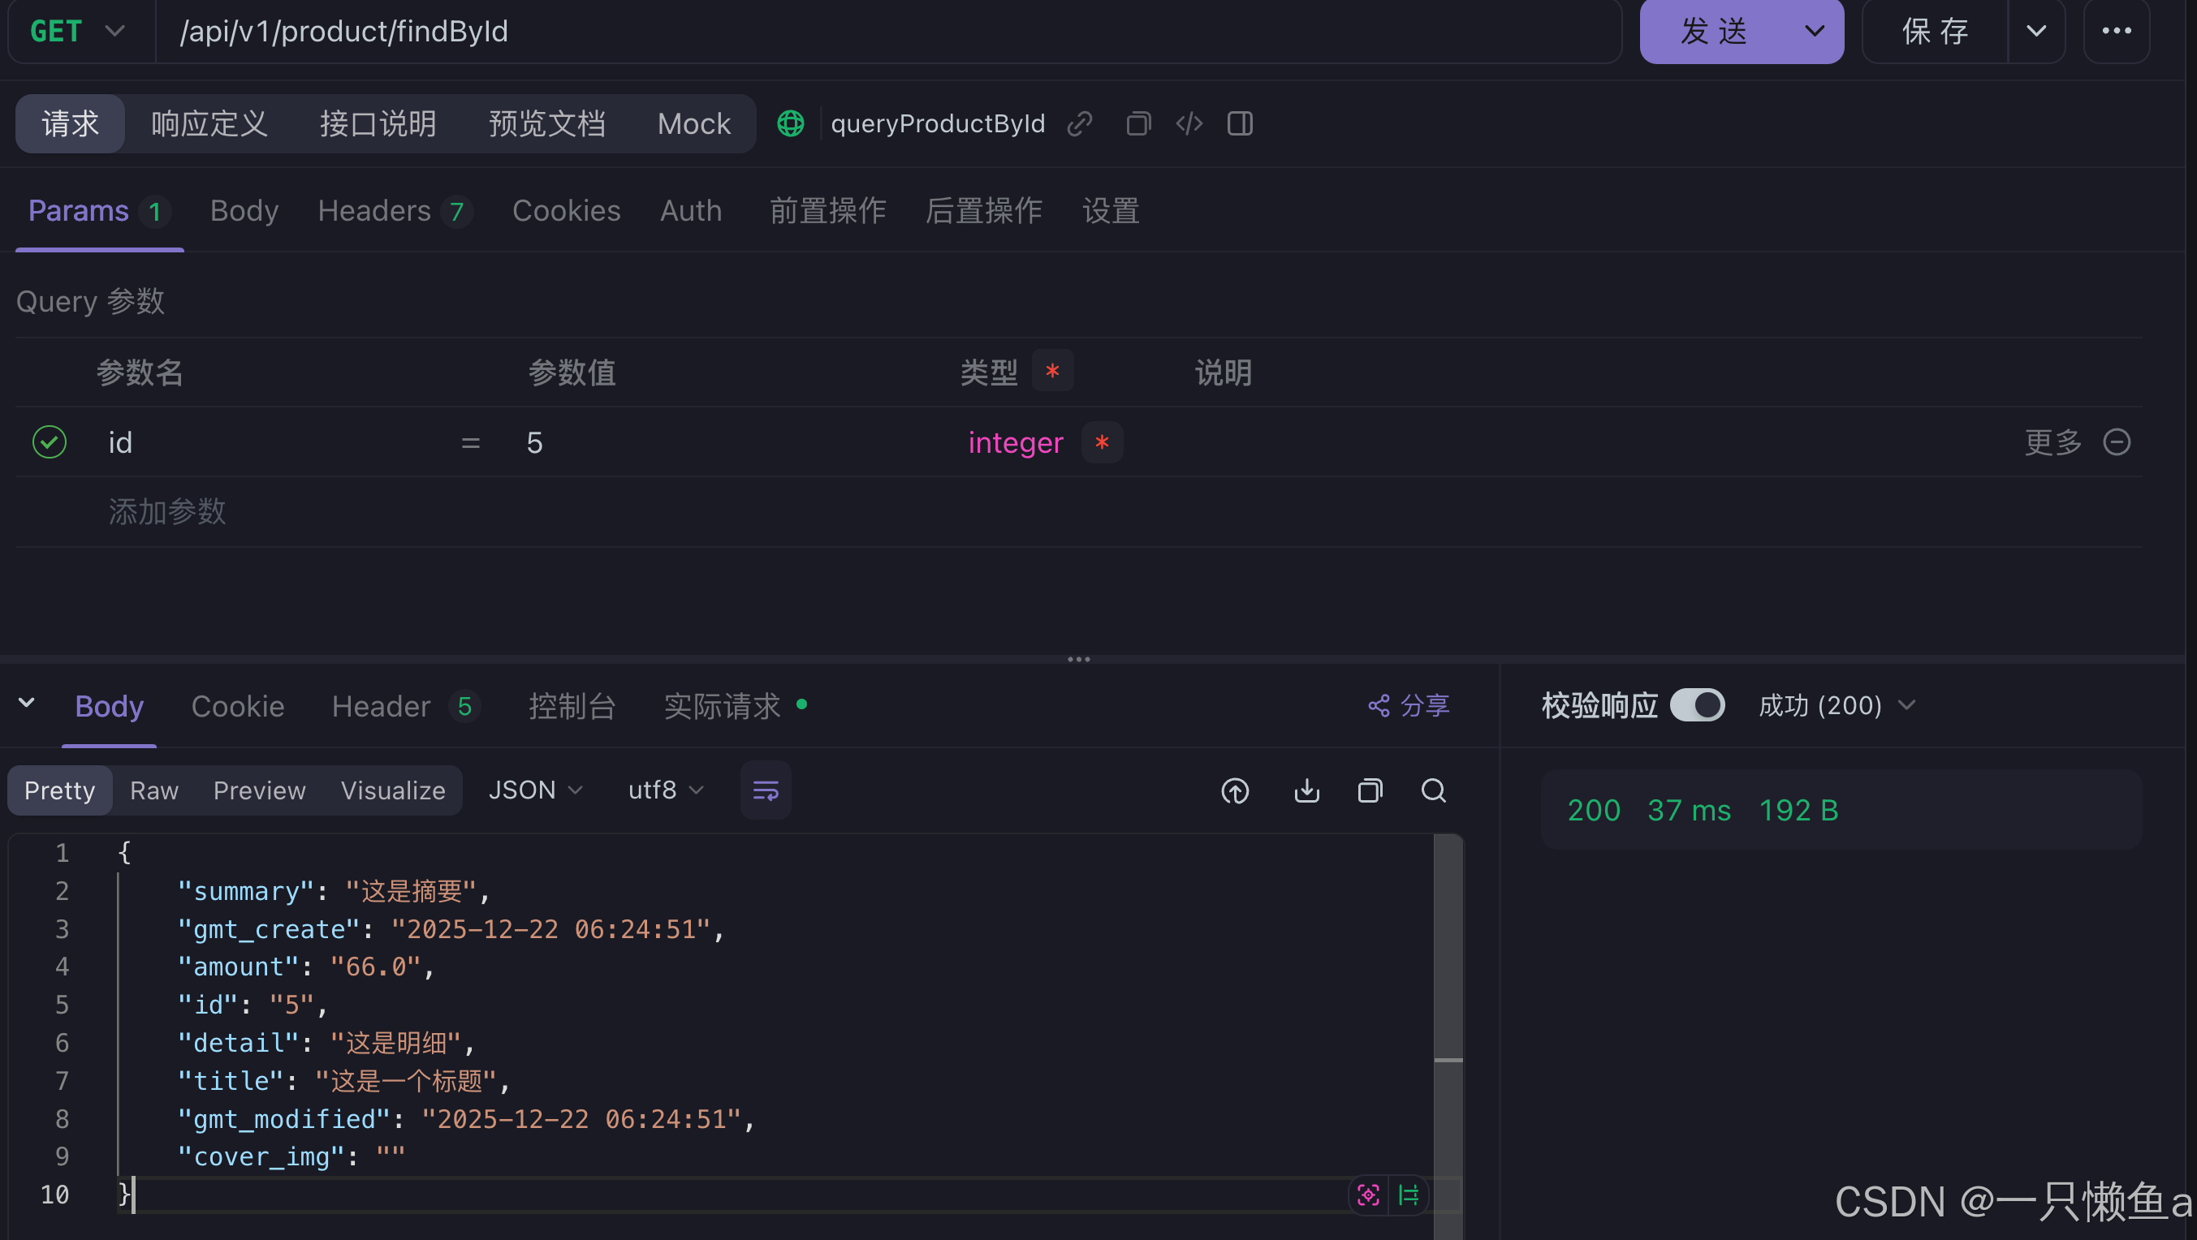The image size is (2197, 1240).
Task: Open the 控制台 response tab
Action: 572,706
